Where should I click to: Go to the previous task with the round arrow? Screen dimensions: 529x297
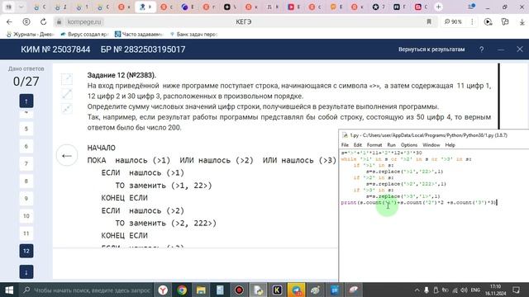pyautogui.click(x=67, y=156)
